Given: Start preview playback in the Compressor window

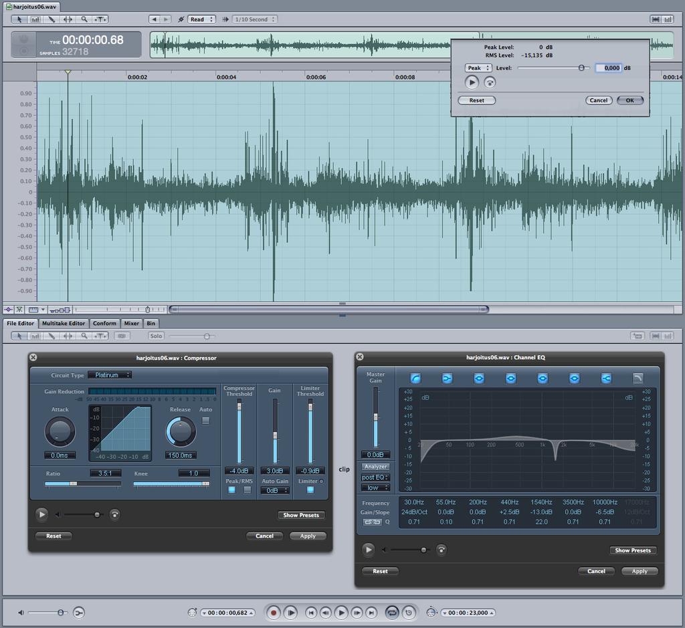Looking at the screenshot, I should [42, 514].
